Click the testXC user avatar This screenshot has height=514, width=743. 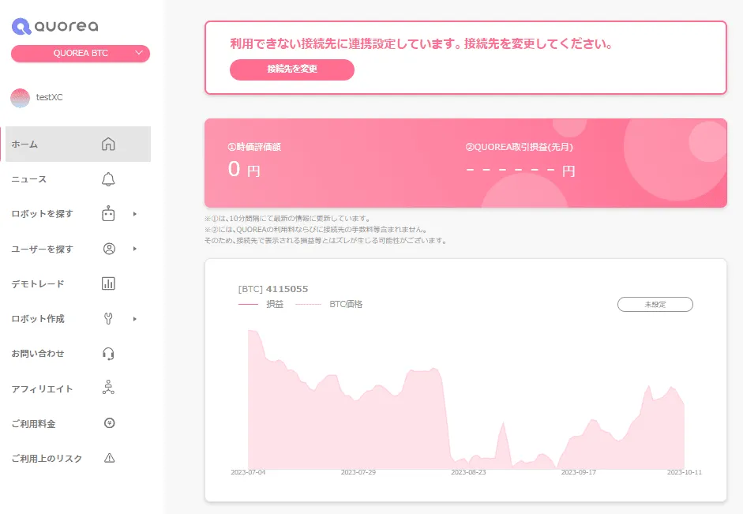[x=20, y=98]
